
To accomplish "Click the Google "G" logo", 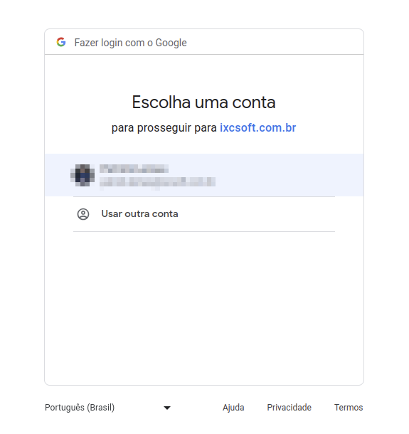I will tap(61, 43).
